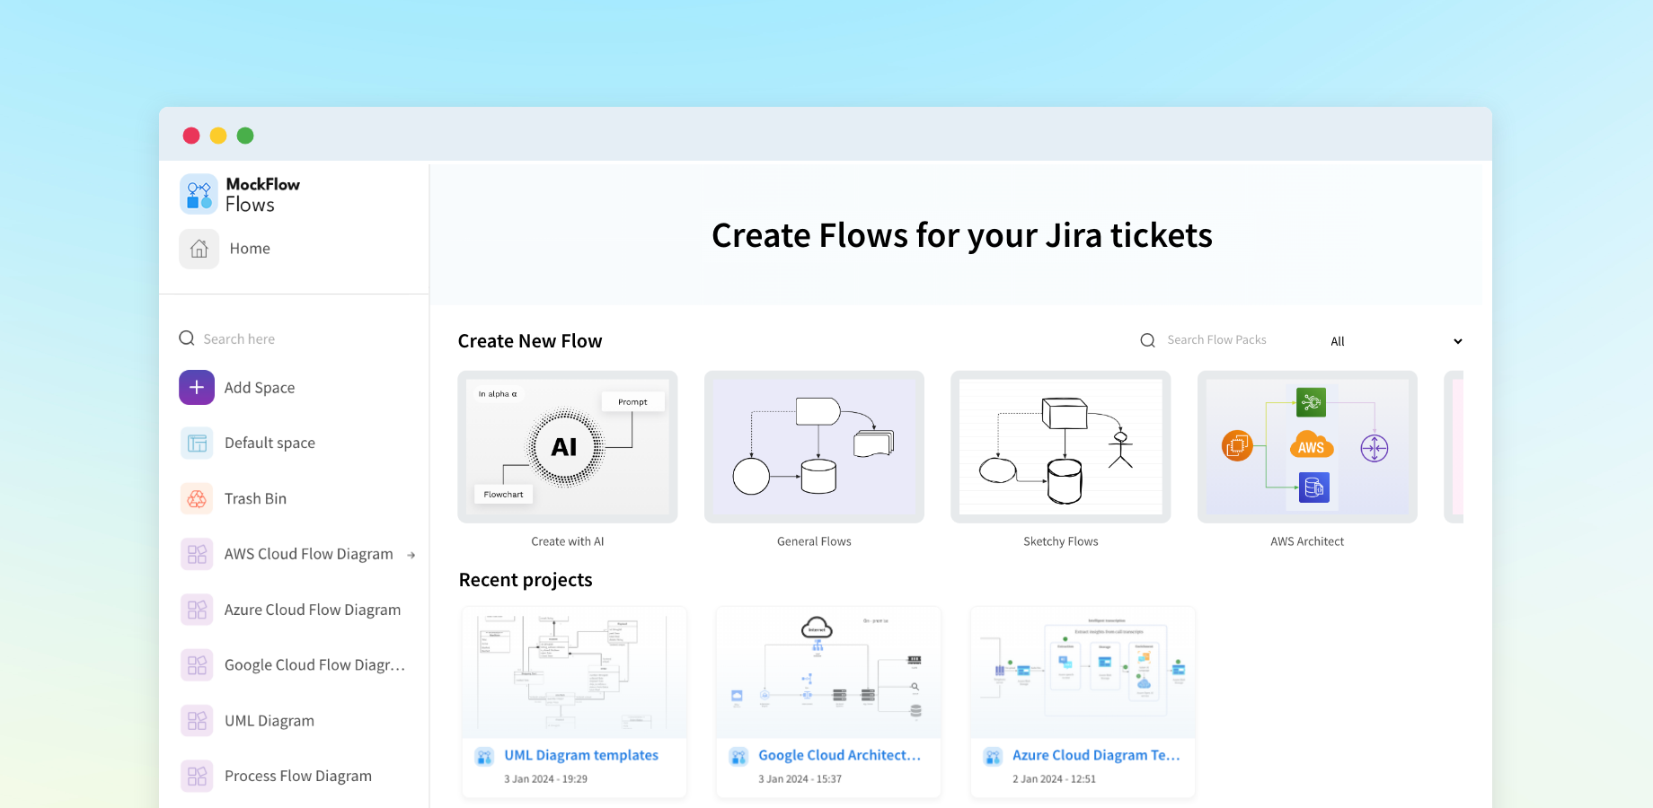Screen dimensions: 1653x808
Task: Click the Create with AI caption
Action: [x=568, y=541]
